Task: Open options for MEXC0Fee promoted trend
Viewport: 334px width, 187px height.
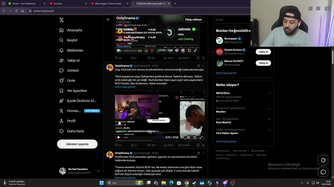Action: pos(269,93)
